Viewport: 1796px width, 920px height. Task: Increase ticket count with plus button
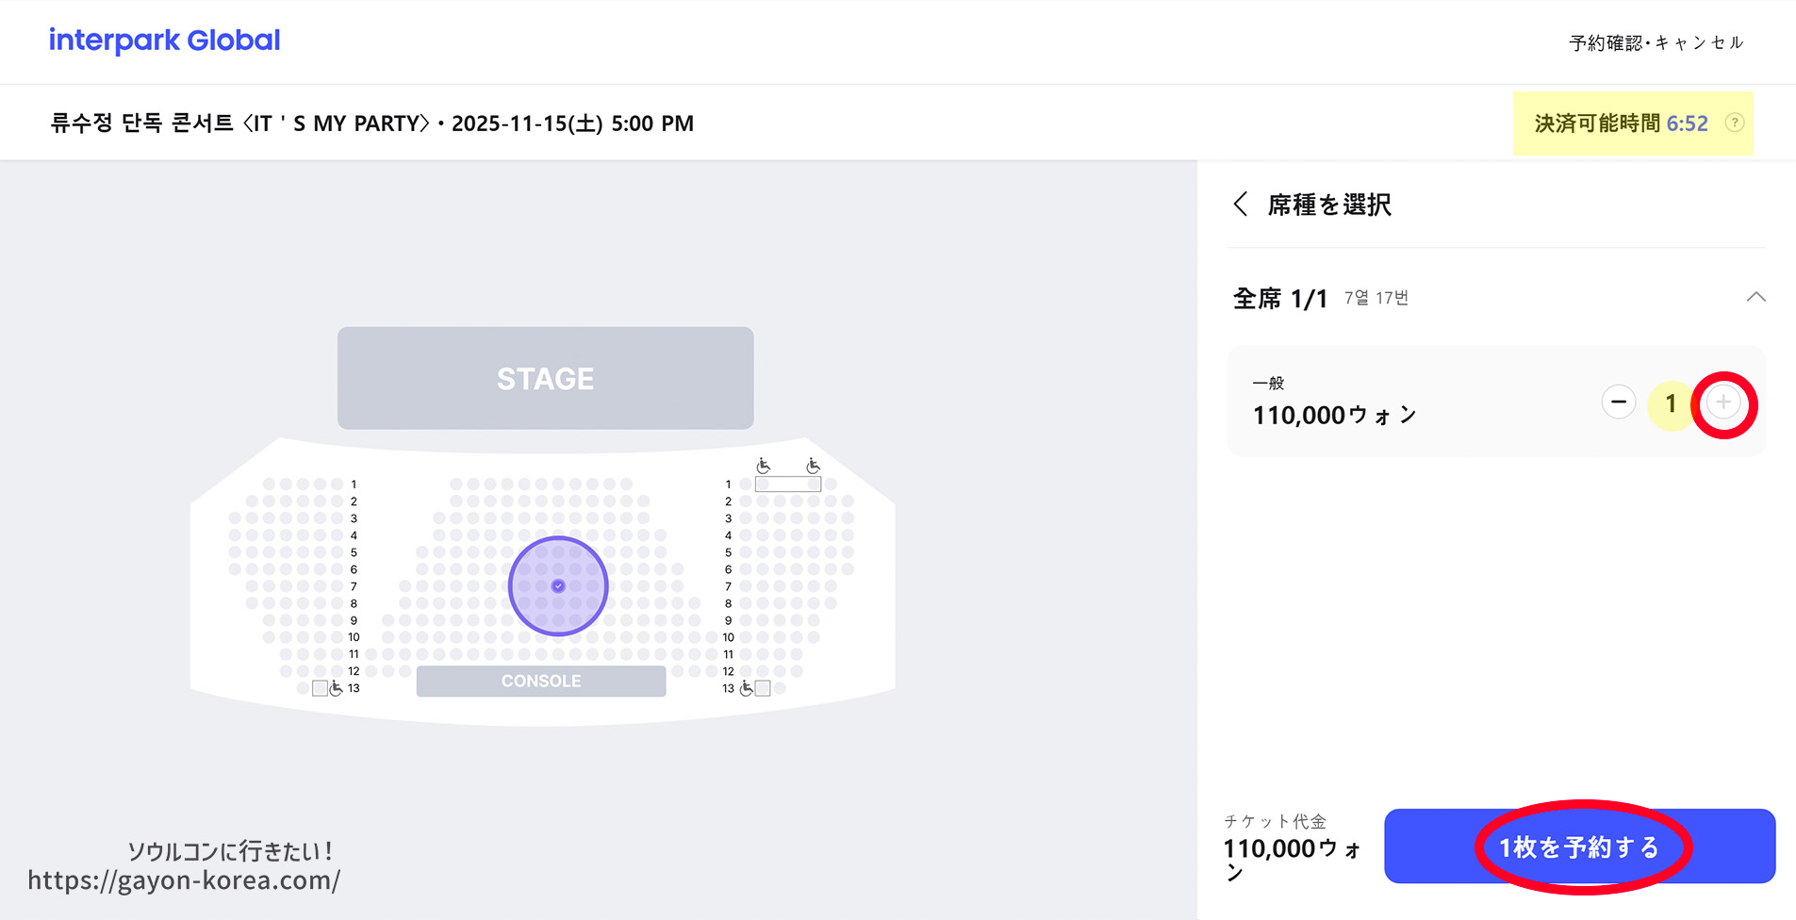pyautogui.click(x=1723, y=402)
